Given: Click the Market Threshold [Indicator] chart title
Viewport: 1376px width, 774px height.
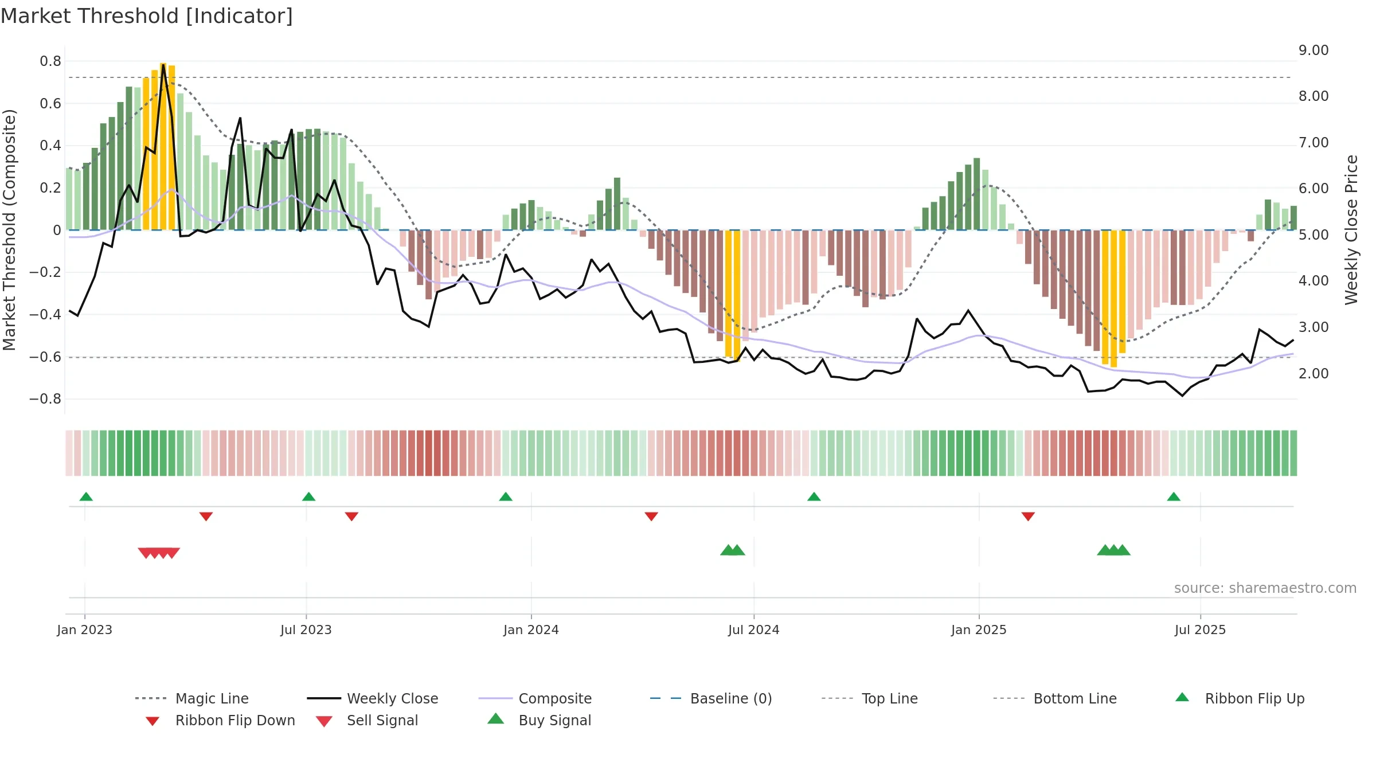Looking at the screenshot, I should [x=147, y=16].
